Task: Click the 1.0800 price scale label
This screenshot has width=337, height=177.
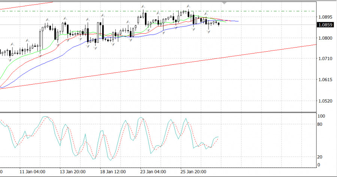Action: tap(325, 38)
